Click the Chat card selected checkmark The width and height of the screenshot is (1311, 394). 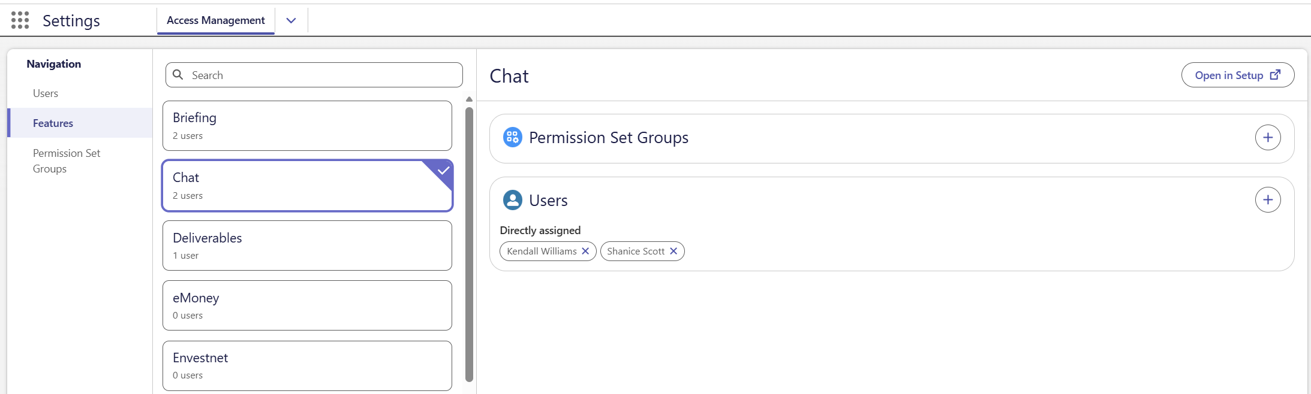[x=443, y=170]
